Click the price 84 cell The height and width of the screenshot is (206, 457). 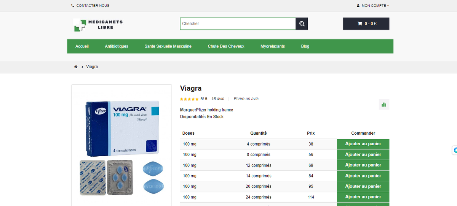(311, 176)
